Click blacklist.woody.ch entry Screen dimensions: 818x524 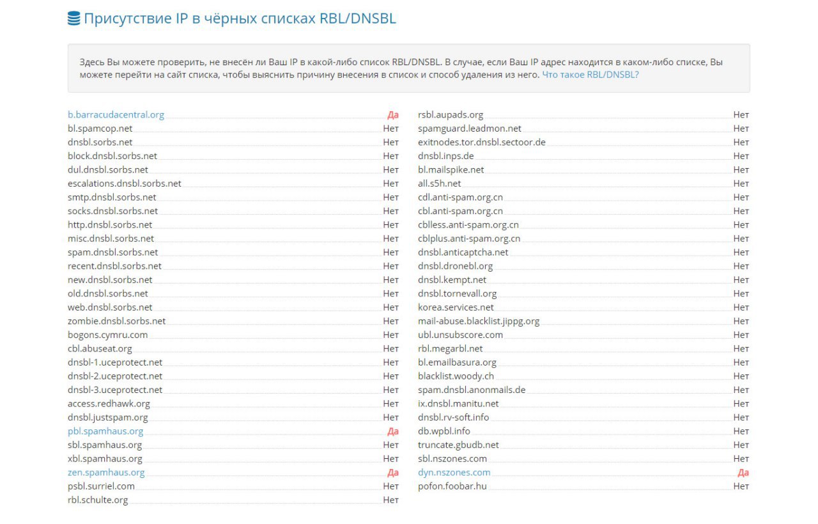(456, 376)
